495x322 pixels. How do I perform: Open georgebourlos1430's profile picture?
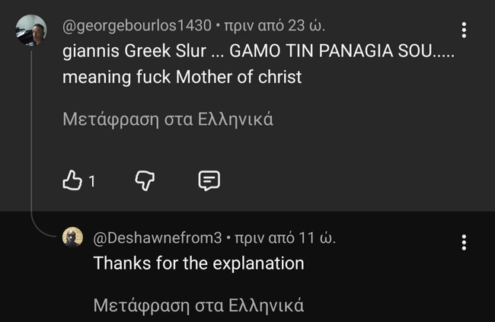[31, 30]
